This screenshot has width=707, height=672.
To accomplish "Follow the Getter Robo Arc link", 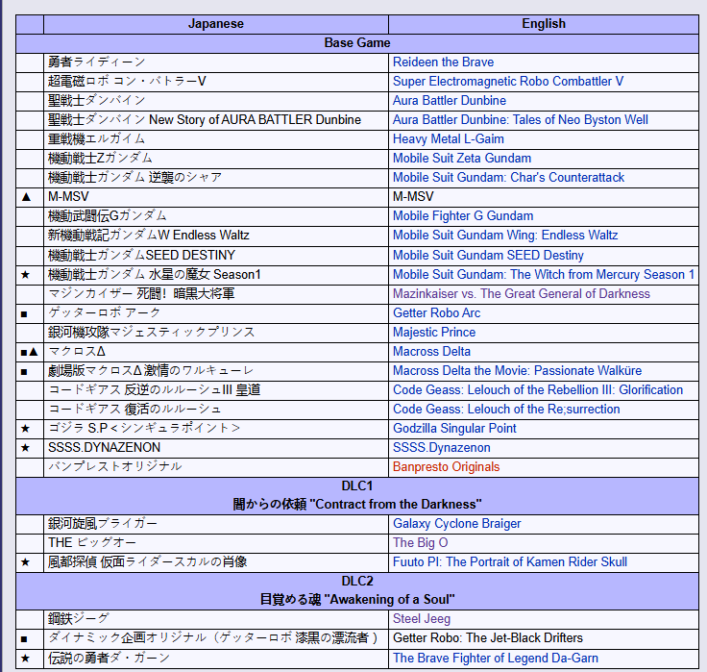I will 436,313.
